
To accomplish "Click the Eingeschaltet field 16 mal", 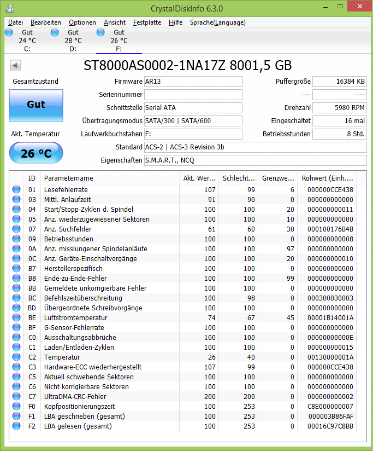I will [x=340, y=121].
